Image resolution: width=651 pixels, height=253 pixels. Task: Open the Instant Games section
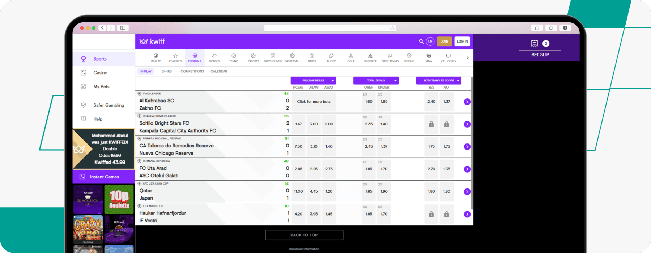[x=104, y=177]
